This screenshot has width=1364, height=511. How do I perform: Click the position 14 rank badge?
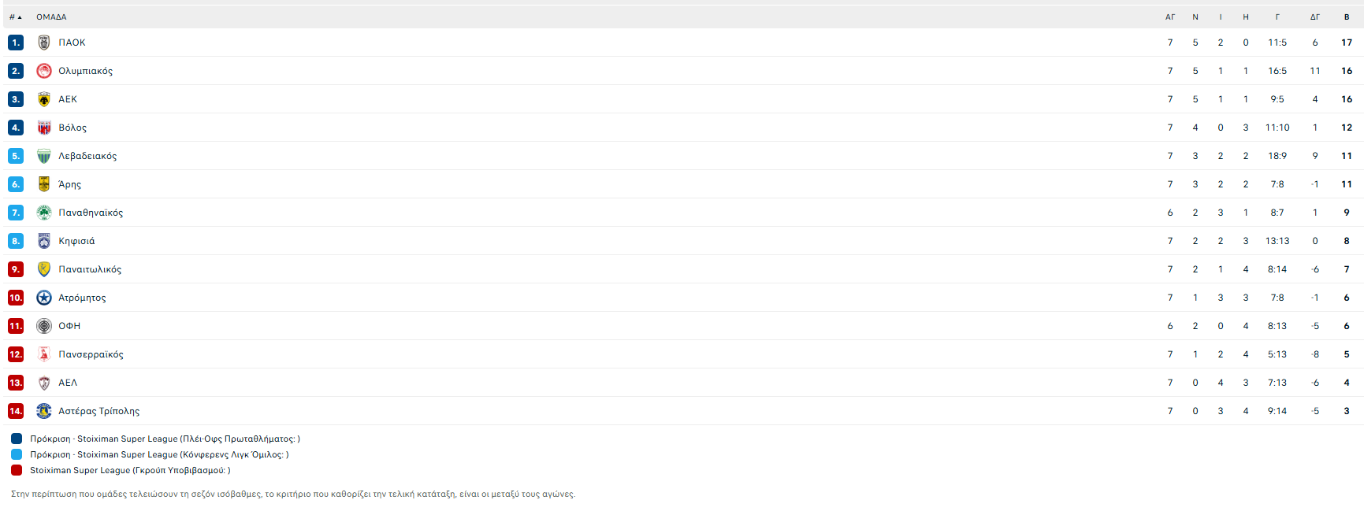click(x=16, y=411)
